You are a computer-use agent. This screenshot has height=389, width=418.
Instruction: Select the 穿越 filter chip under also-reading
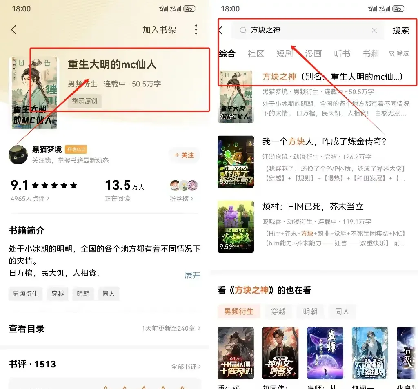[x=278, y=311]
